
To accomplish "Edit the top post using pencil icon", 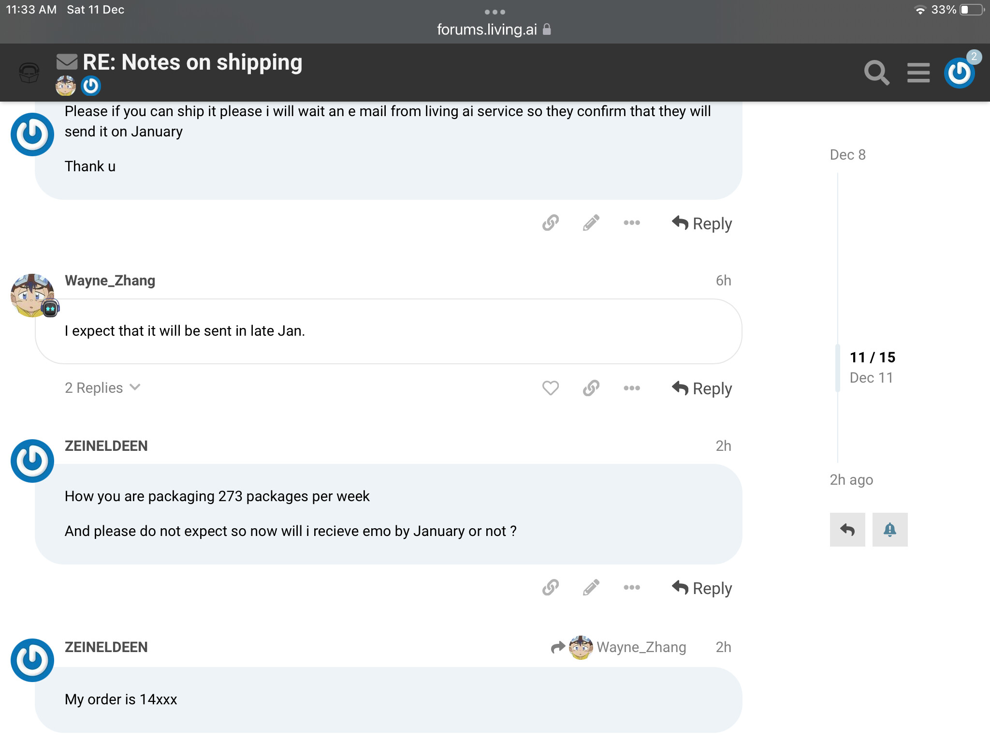I will coord(591,223).
